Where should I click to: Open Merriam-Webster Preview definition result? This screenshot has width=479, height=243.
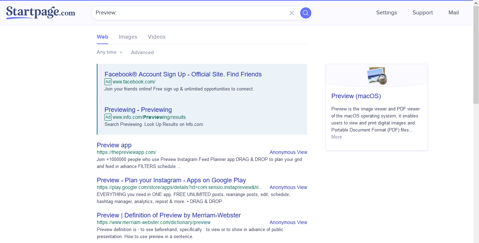click(x=169, y=215)
